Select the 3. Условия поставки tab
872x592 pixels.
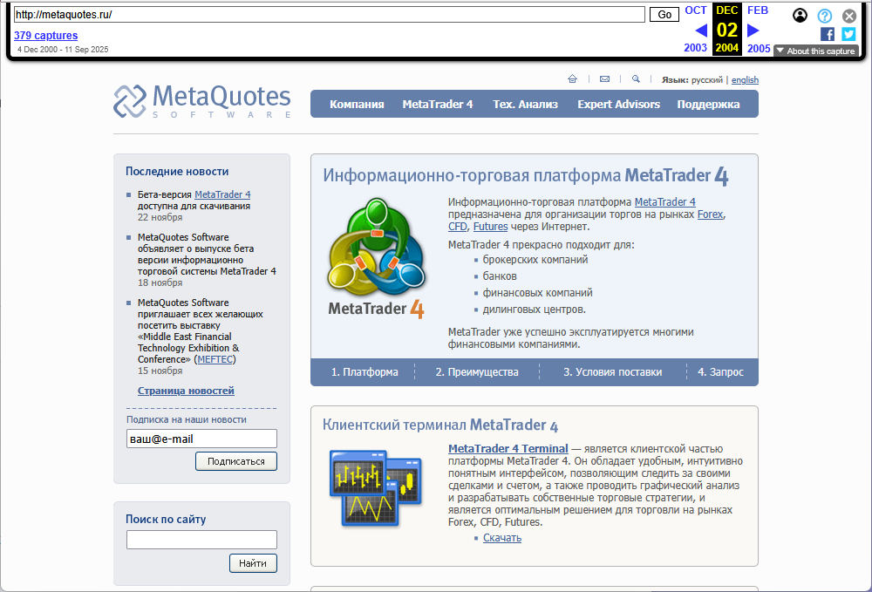pos(612,372)
